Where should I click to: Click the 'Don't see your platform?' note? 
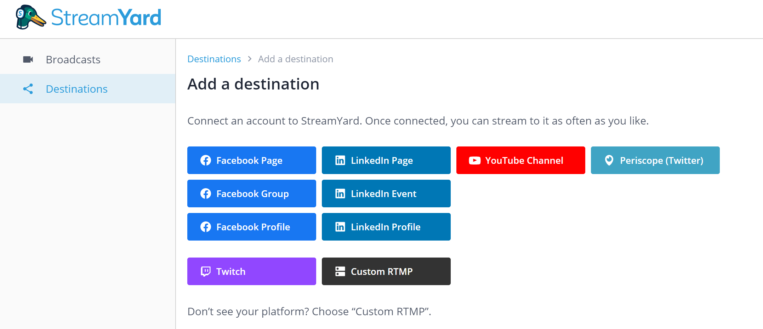coord(309,312)
